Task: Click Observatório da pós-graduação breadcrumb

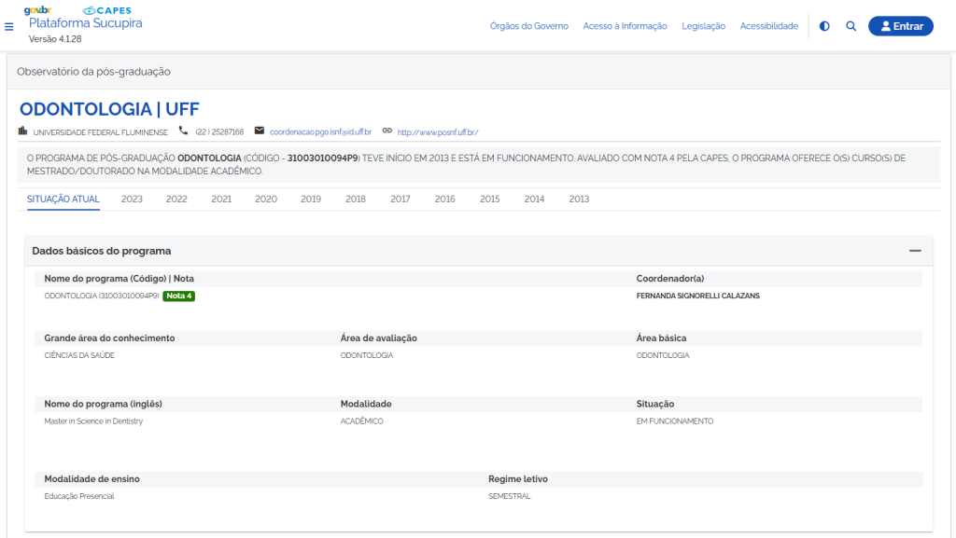Action: pos(94,71)
